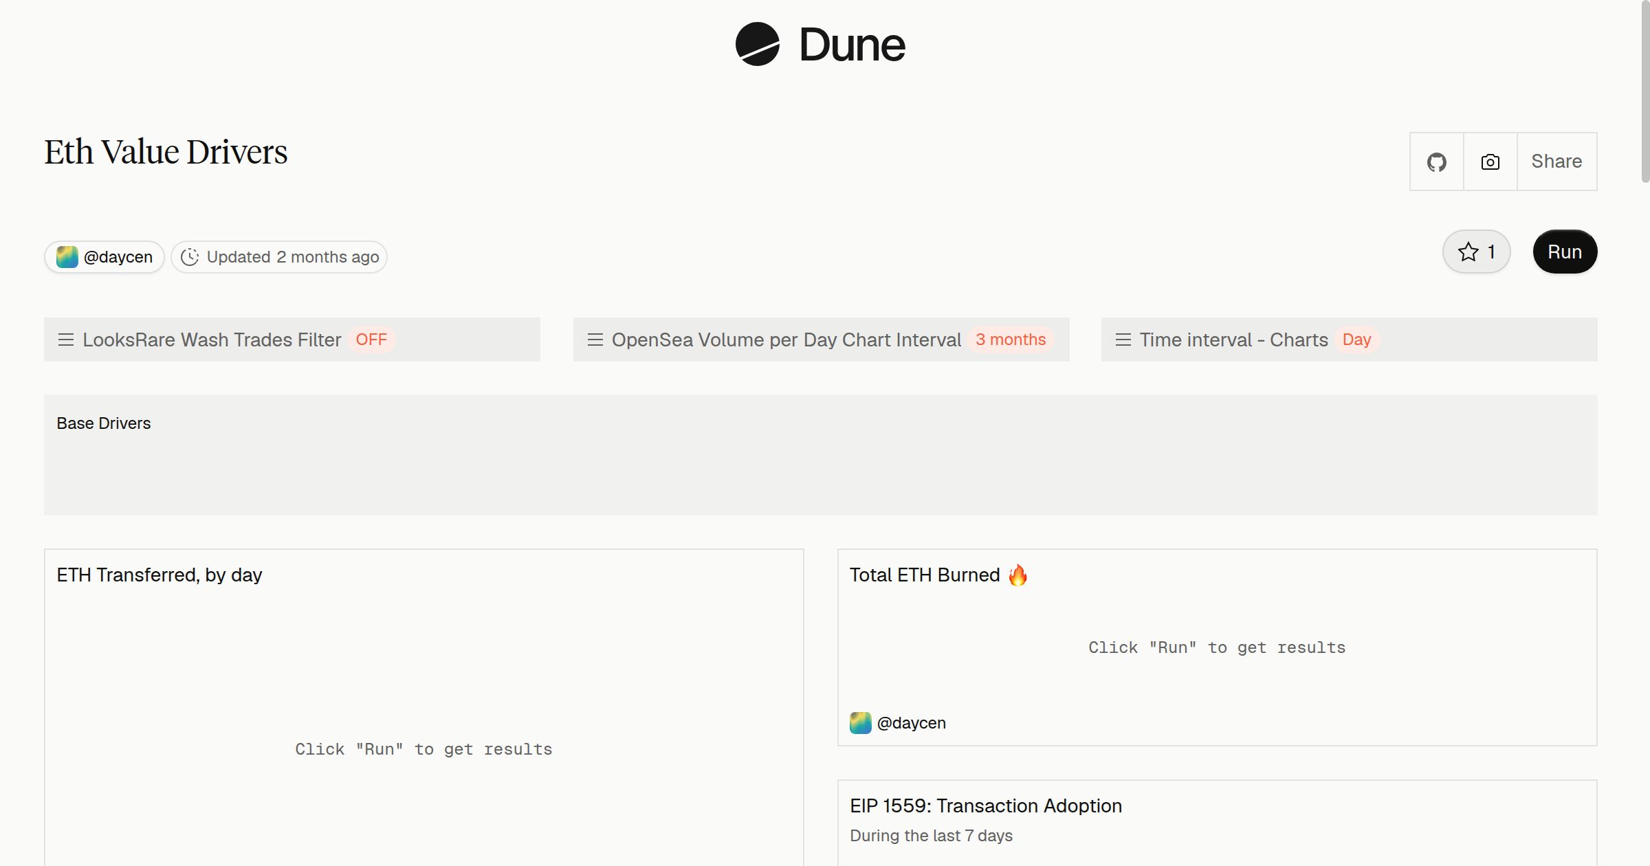
Task: Open the GitHub icon link
Action: pos(1436,162)
